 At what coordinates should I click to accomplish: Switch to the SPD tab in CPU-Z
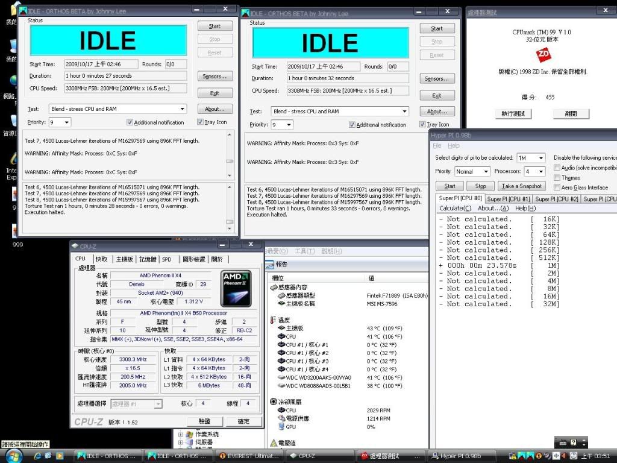coord(167,259)
